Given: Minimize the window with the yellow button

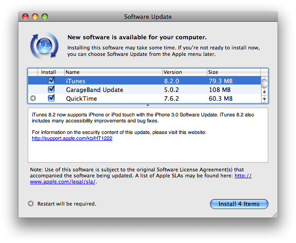Looking at the screenshot, I should pos(35,17).
